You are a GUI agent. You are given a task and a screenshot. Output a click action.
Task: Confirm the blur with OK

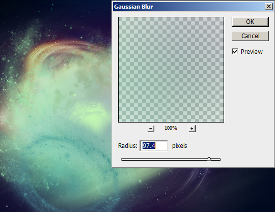point(250,22)
